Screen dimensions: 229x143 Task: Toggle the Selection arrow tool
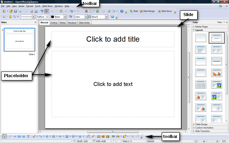pyautogui.click(x=4, y=137)
